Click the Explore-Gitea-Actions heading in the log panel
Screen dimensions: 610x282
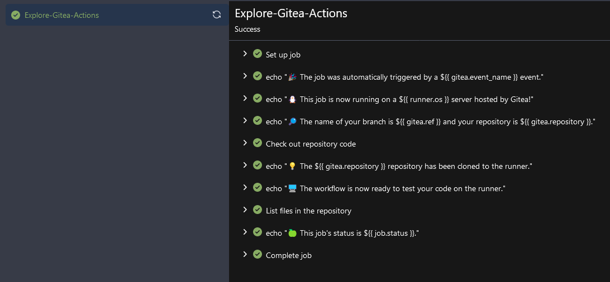click(x=291, y=13)
